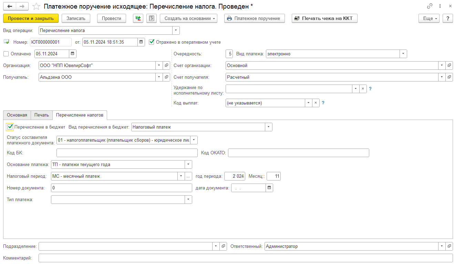The width and height of the screenshot is (454, 264).
Task: Open help with the question mark button
Action: point(447,18)
